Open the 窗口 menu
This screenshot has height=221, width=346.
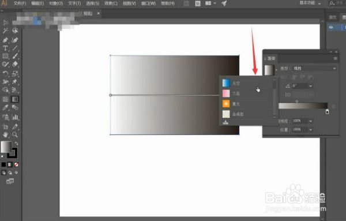148,3
